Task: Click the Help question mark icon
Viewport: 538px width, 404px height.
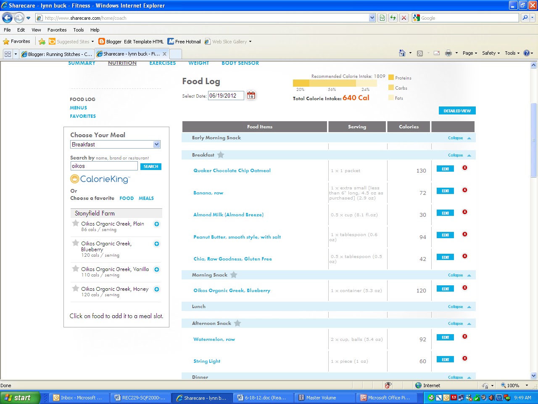Action: point(526,53)
